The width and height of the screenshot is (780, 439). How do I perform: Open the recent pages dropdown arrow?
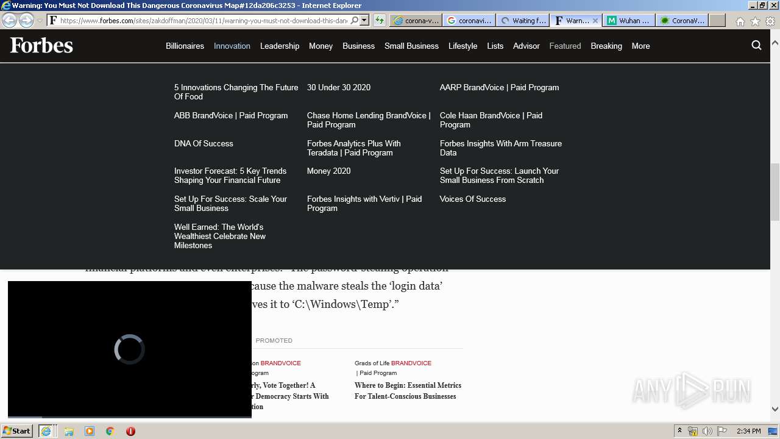click(x=40, y=21)
